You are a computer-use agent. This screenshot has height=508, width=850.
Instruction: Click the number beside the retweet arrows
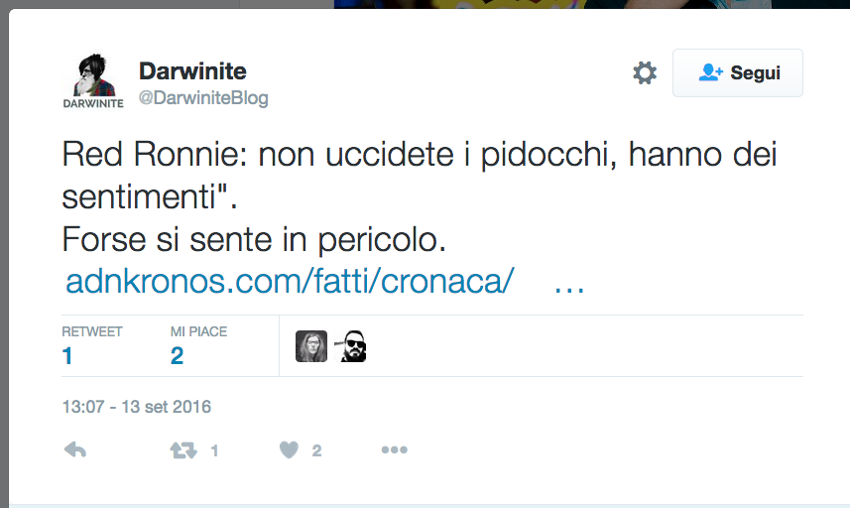pos(214,450)
